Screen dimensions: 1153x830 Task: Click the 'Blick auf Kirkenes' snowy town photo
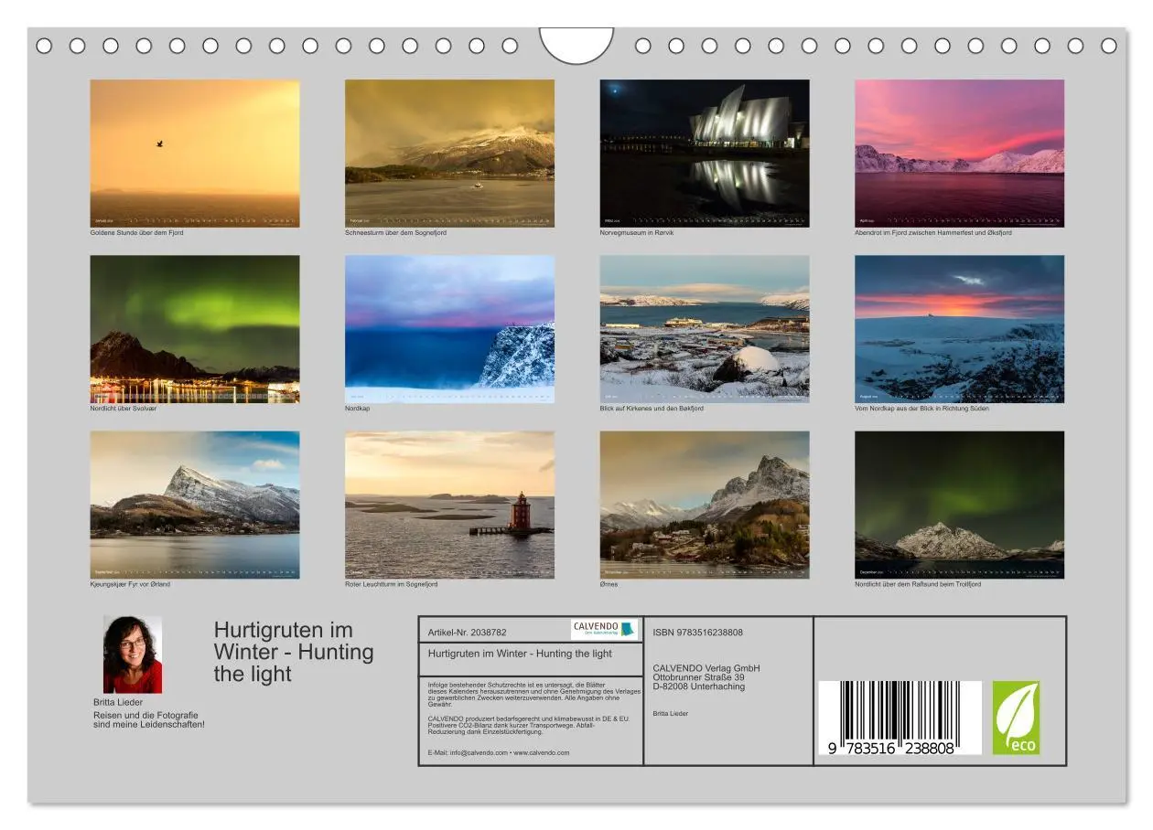[705, 329]
